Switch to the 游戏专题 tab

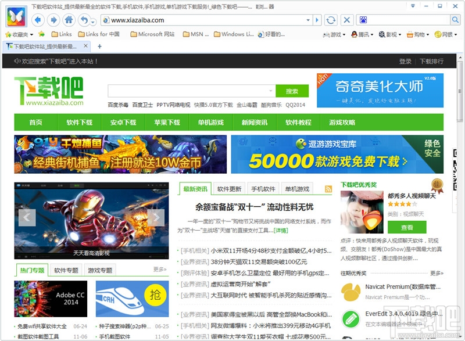(100, 270)
